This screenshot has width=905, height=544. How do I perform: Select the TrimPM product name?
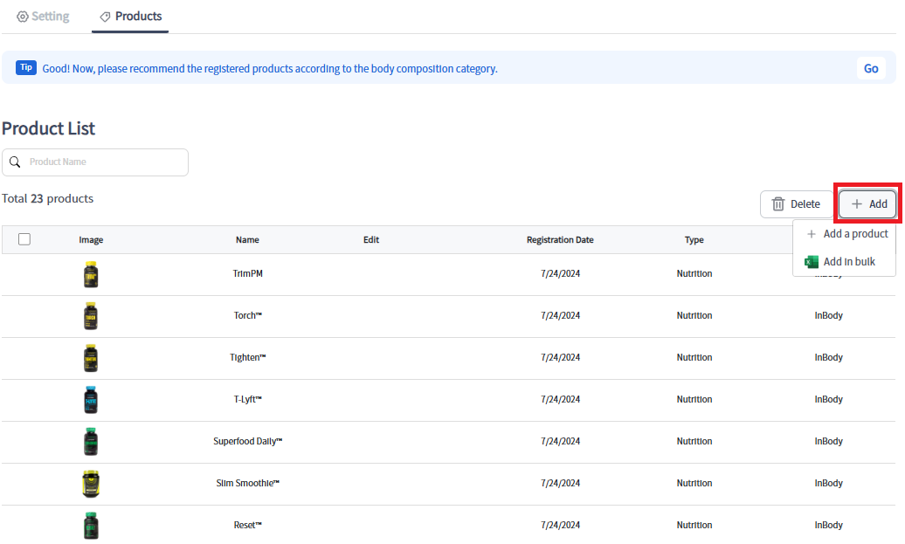[x=247, y=273]
